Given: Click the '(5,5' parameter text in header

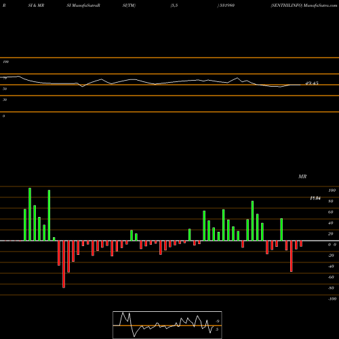Looking at the screenshot, I should 174,5.
